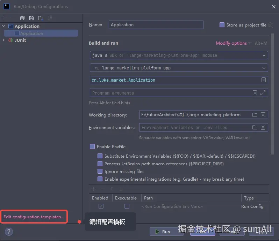
Task: Open Modify options dropdown
Action: [234, 43]
